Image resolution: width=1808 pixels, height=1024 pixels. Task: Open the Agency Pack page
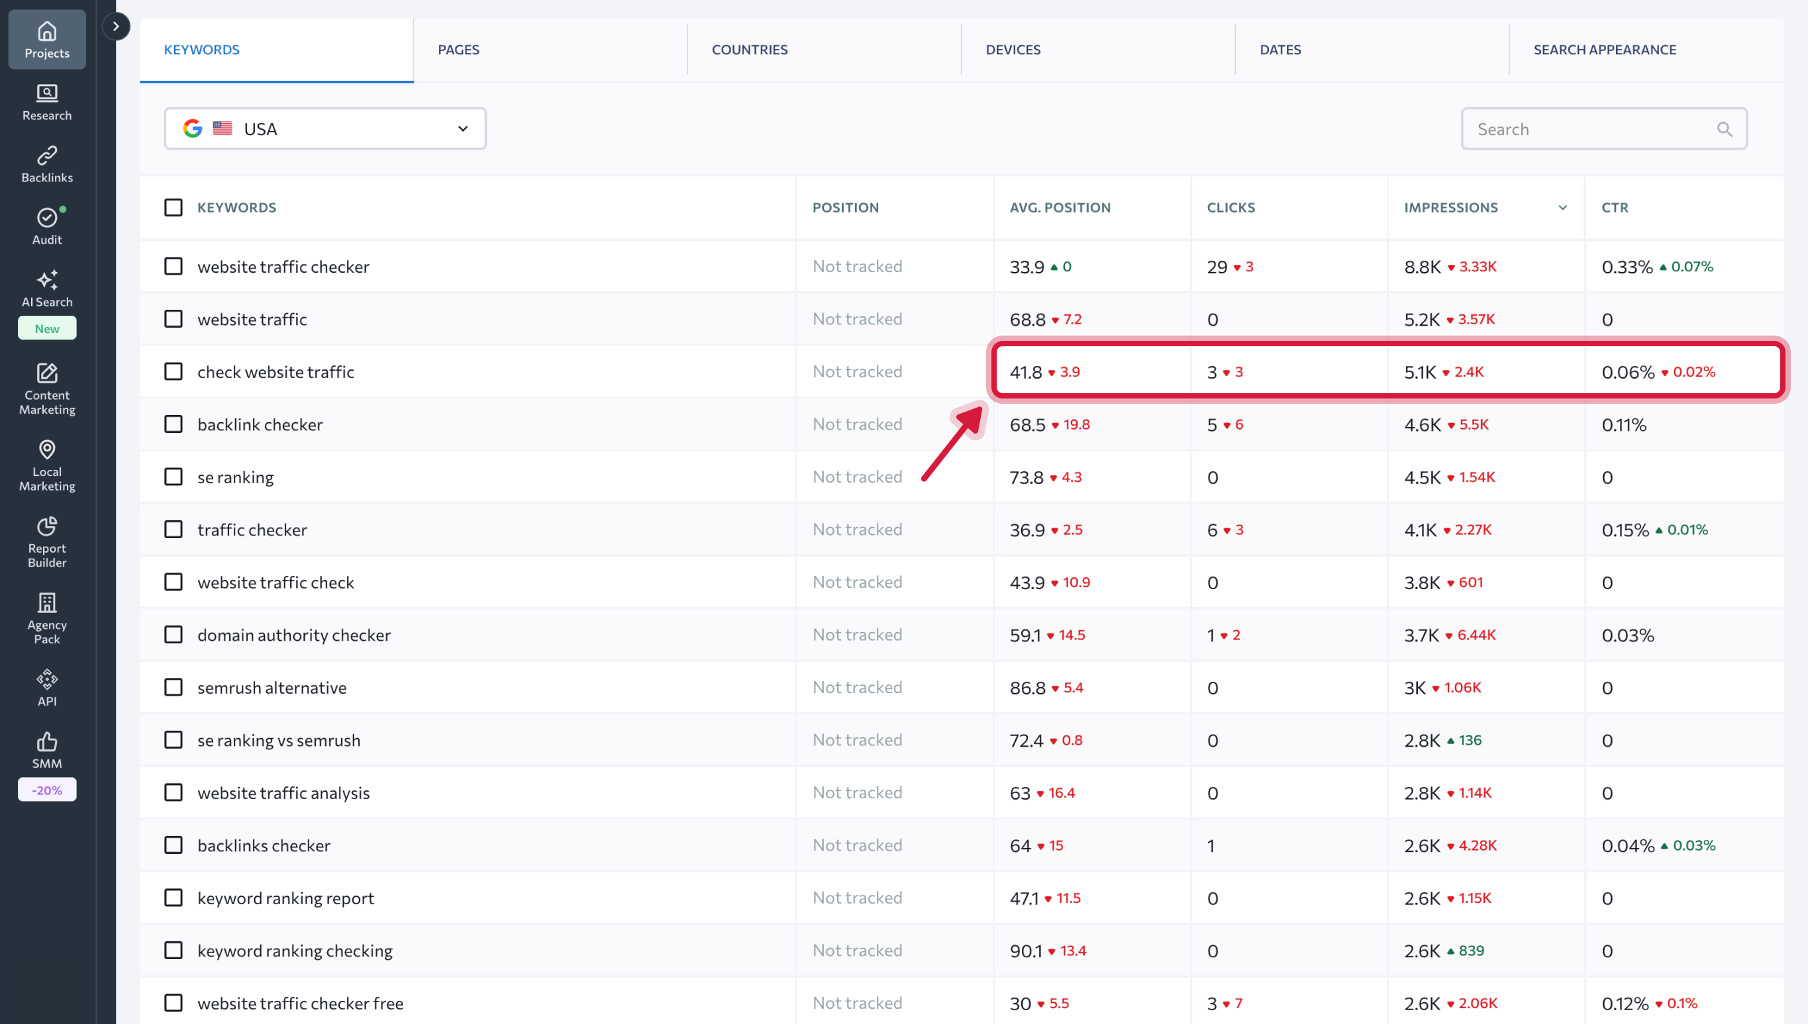(46, 616)
